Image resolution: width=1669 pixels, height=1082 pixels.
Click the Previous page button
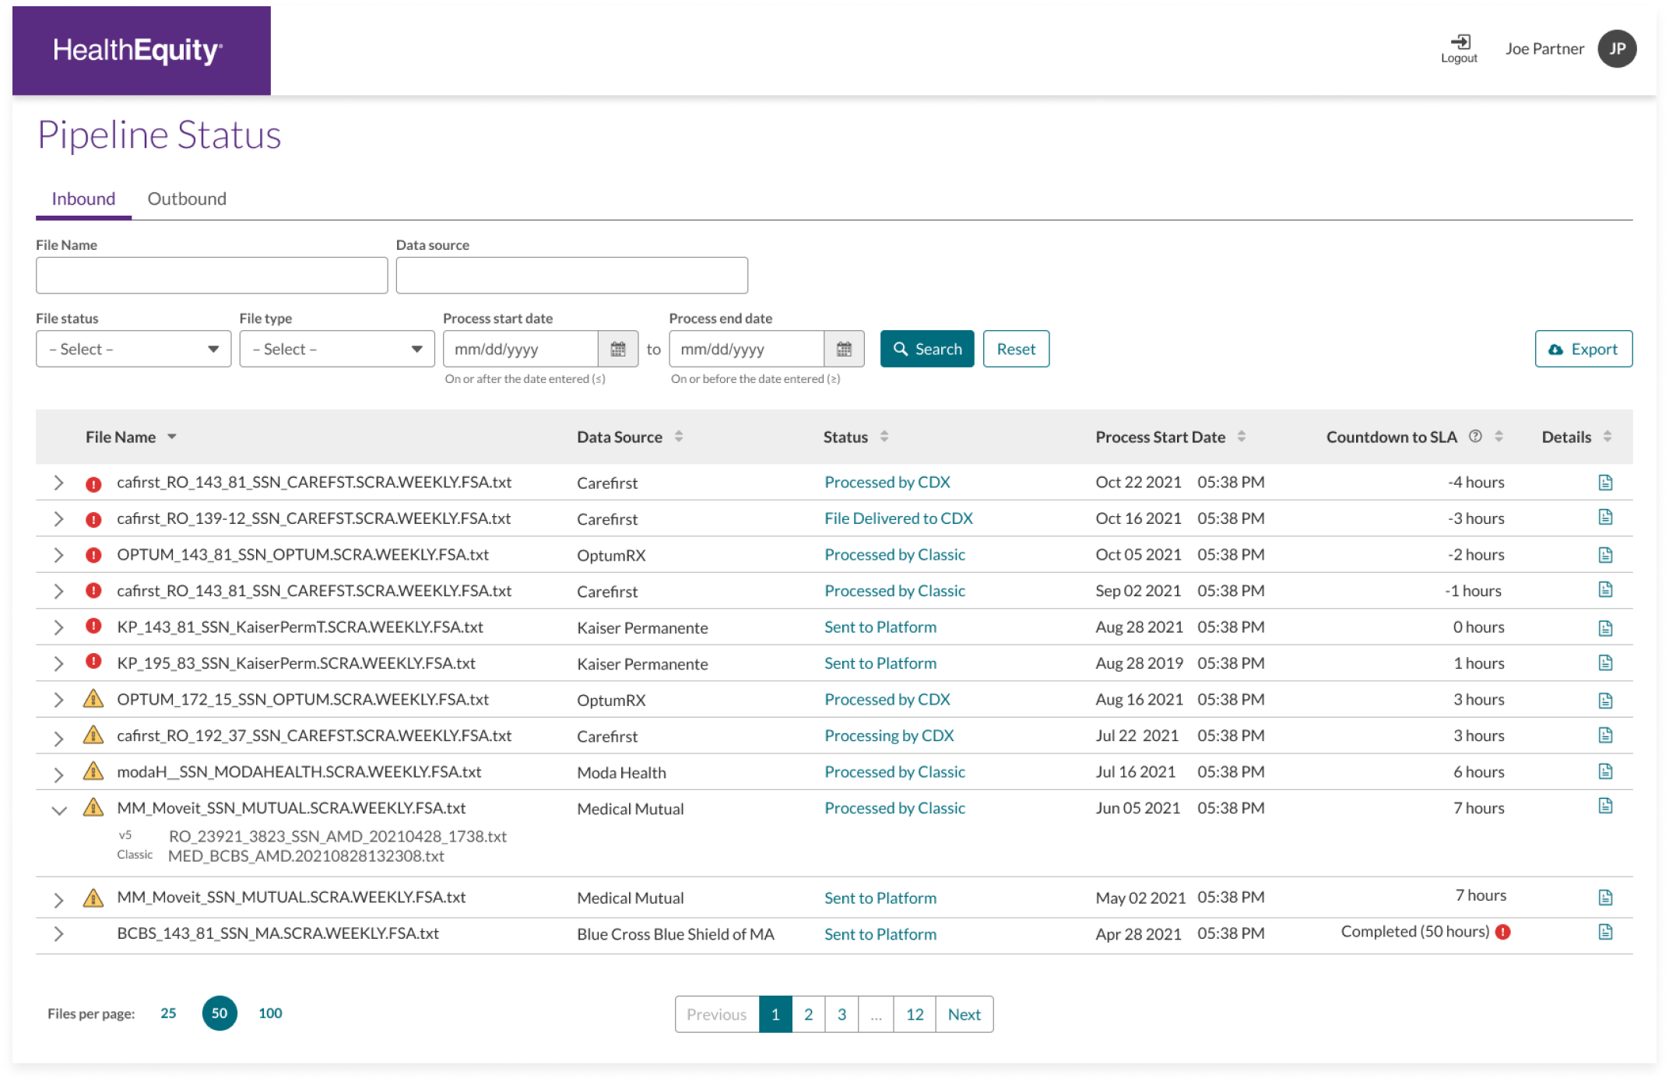(x=717, y=1014)
